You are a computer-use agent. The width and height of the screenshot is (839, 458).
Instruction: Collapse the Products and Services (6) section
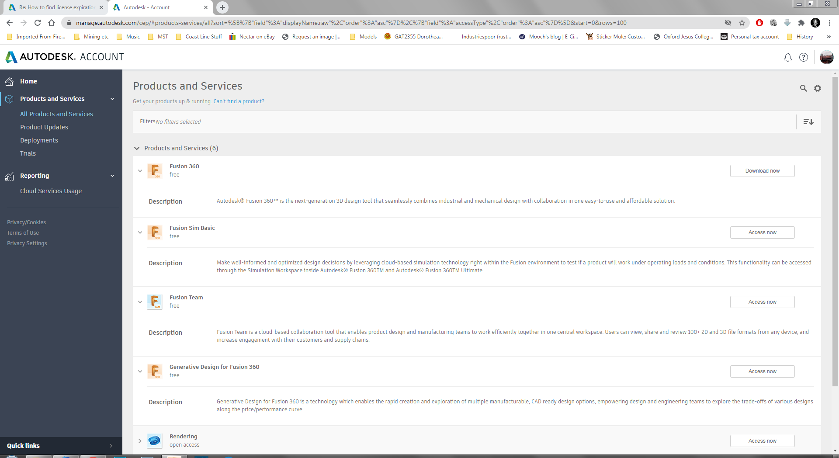tap(137, 148)
